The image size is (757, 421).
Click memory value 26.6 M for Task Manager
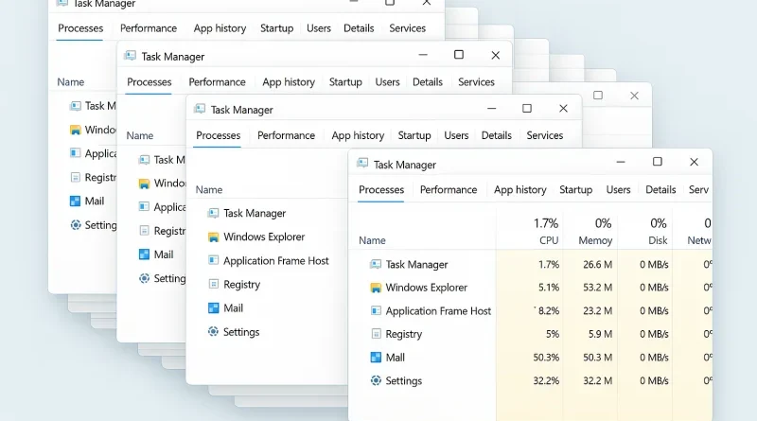(x=597, y=265)
